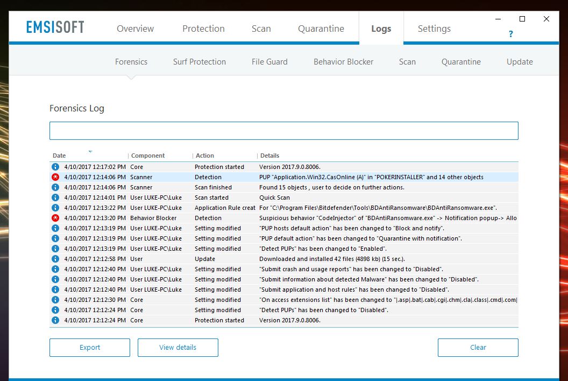568x381 pixels.
Task: Click the View details button
Action: pos(177,348)
